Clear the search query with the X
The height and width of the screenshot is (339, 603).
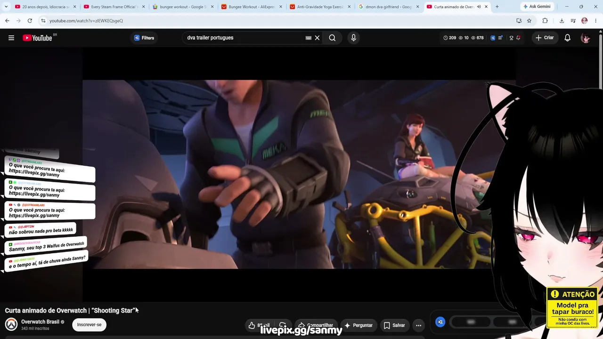point(317,38)
